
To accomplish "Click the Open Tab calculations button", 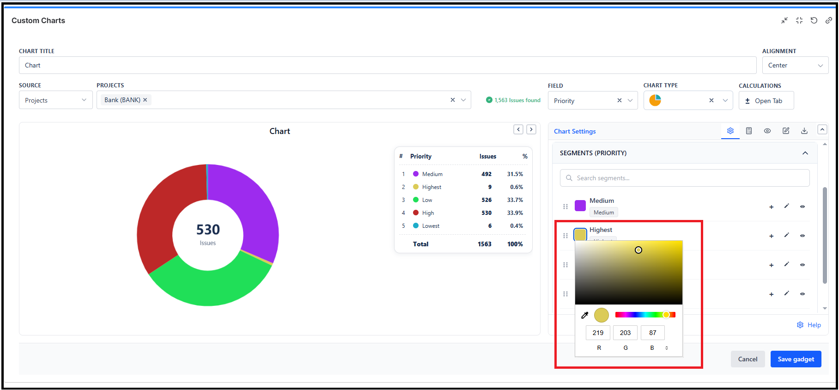I will [766, 100].
